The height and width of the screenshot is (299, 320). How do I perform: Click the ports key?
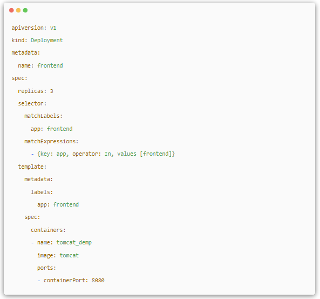pos(46,268)
